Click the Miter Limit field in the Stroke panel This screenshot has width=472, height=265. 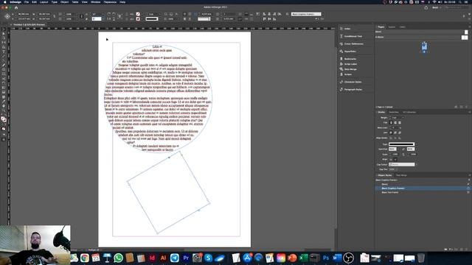tap(395, 127)
